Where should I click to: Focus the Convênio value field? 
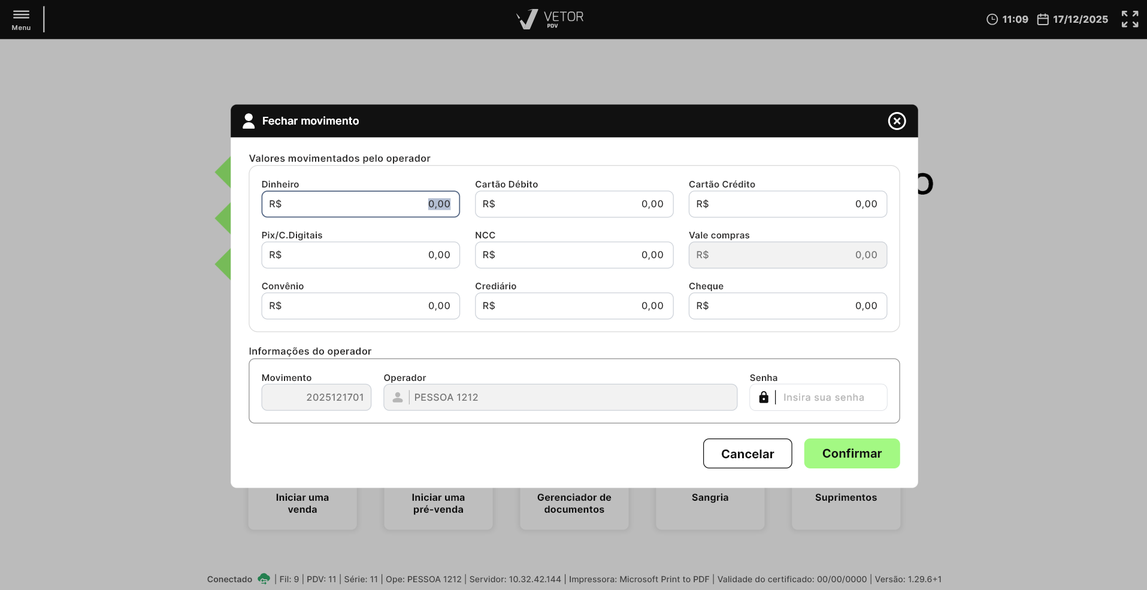click(361, 306)
